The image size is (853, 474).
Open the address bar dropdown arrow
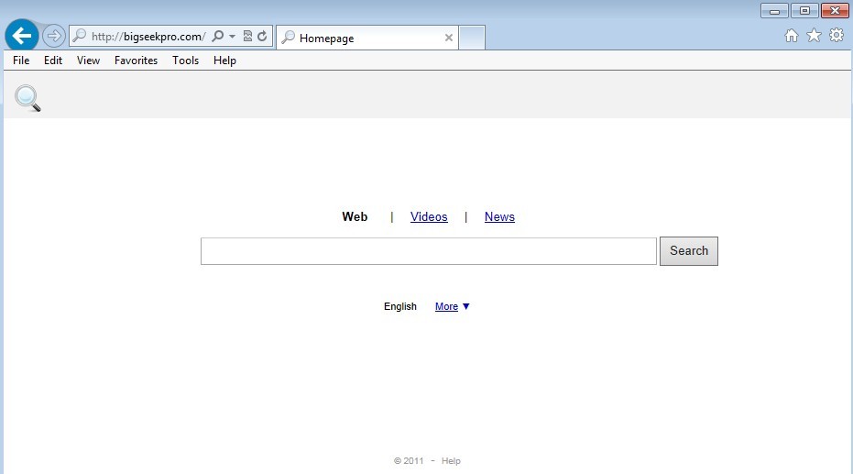click(x=233, y=37)
